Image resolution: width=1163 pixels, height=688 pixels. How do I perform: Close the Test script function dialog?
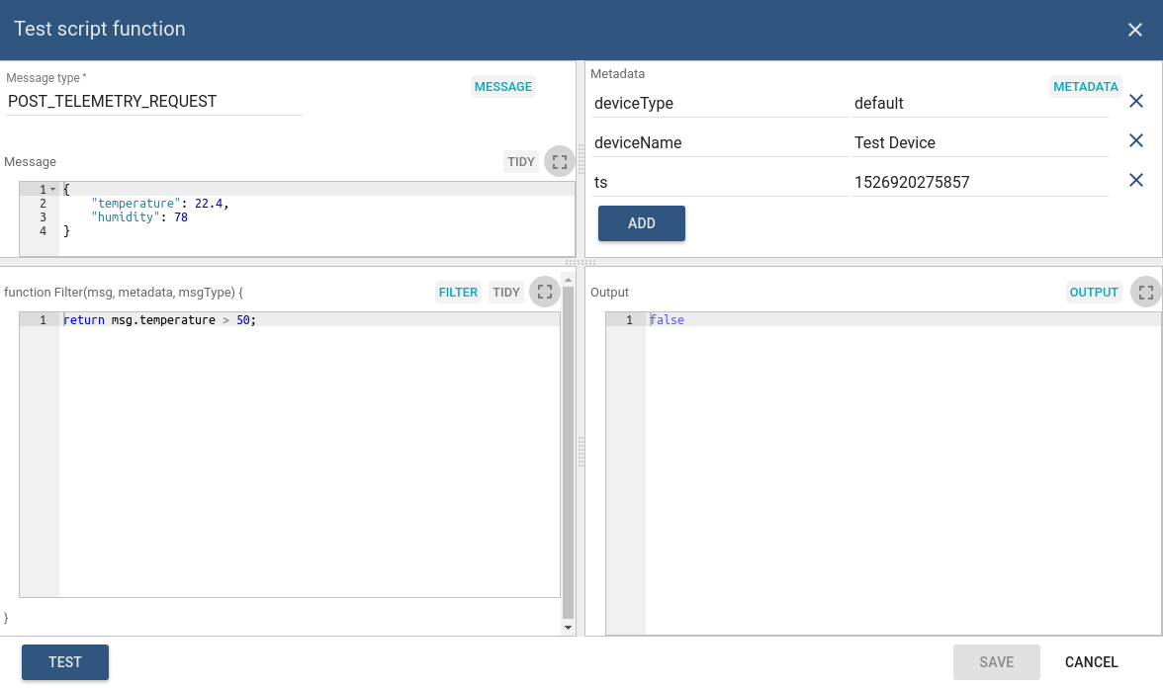1134,30
